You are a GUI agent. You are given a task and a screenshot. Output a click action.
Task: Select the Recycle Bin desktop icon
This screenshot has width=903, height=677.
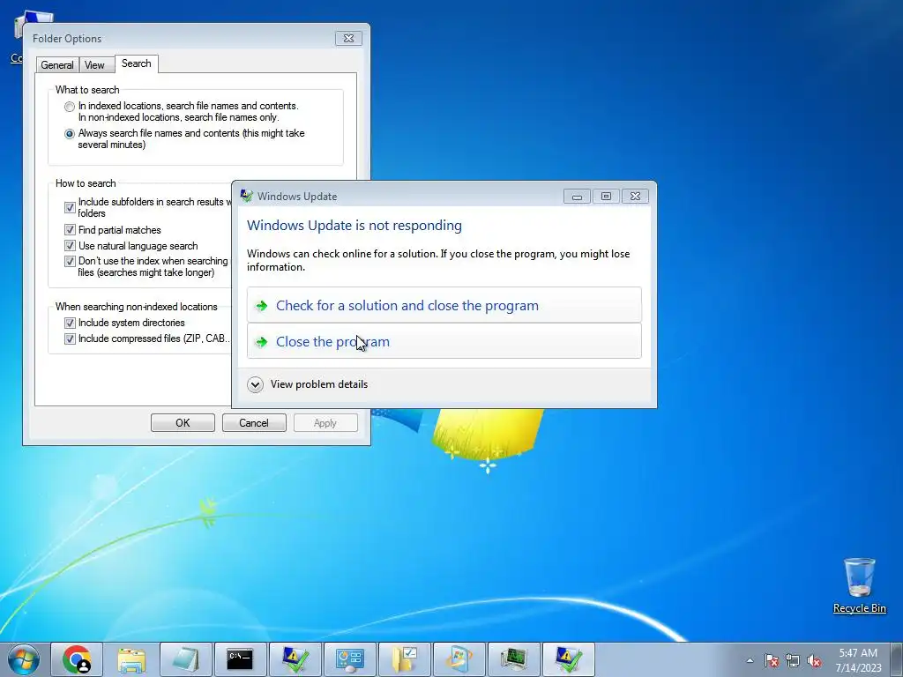(859, 577)
